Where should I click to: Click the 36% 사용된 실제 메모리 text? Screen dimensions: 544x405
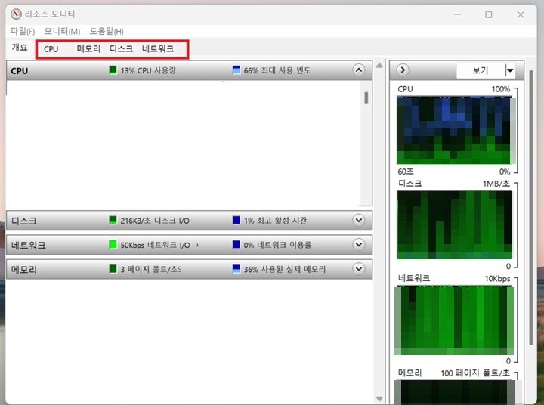285,269
